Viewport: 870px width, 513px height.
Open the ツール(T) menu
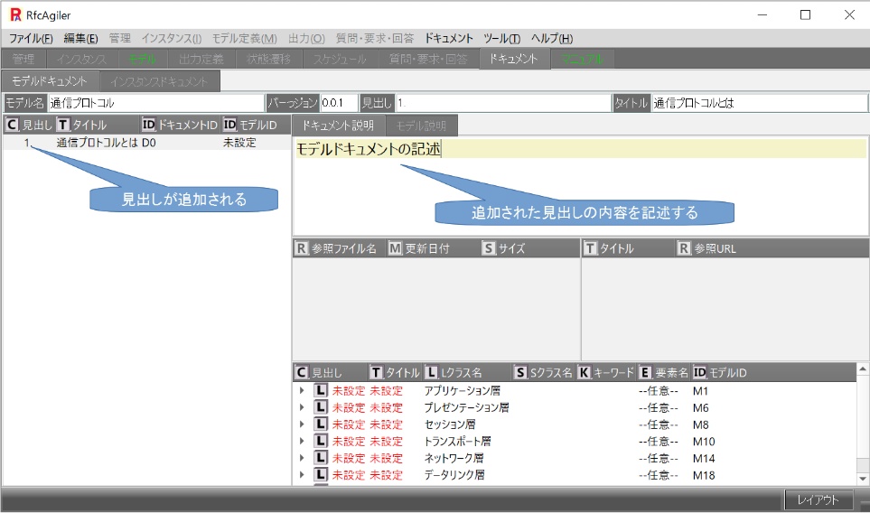[501, 38]
